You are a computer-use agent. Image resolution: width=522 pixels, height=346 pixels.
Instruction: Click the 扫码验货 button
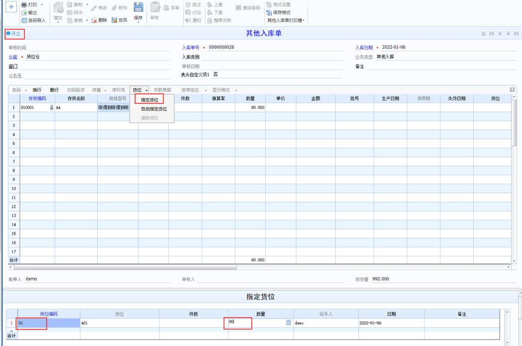coord(76,90)
